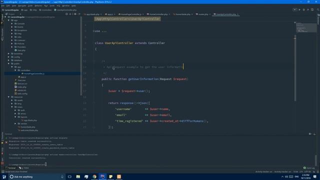Expand the Exceptions folder
This screenshot has height=180, width=320.
12,30
